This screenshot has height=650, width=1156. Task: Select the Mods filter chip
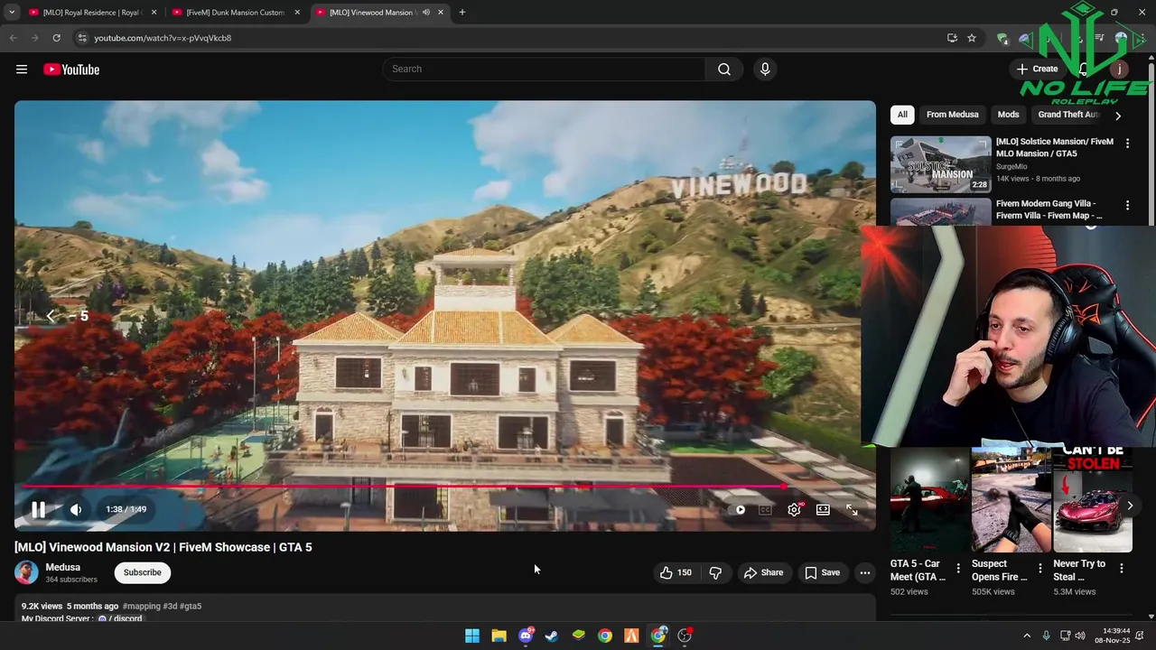[1008, 115]
